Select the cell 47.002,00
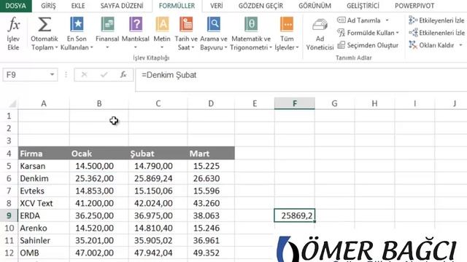Image resolution: width=467 pixels, height=262 pixels. (x=99, y=253)
